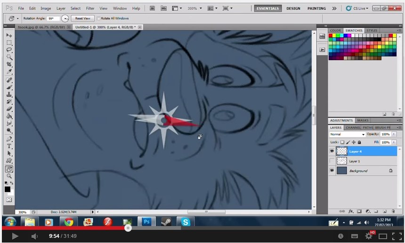Select the Rotate View tool

click(9, 169)
